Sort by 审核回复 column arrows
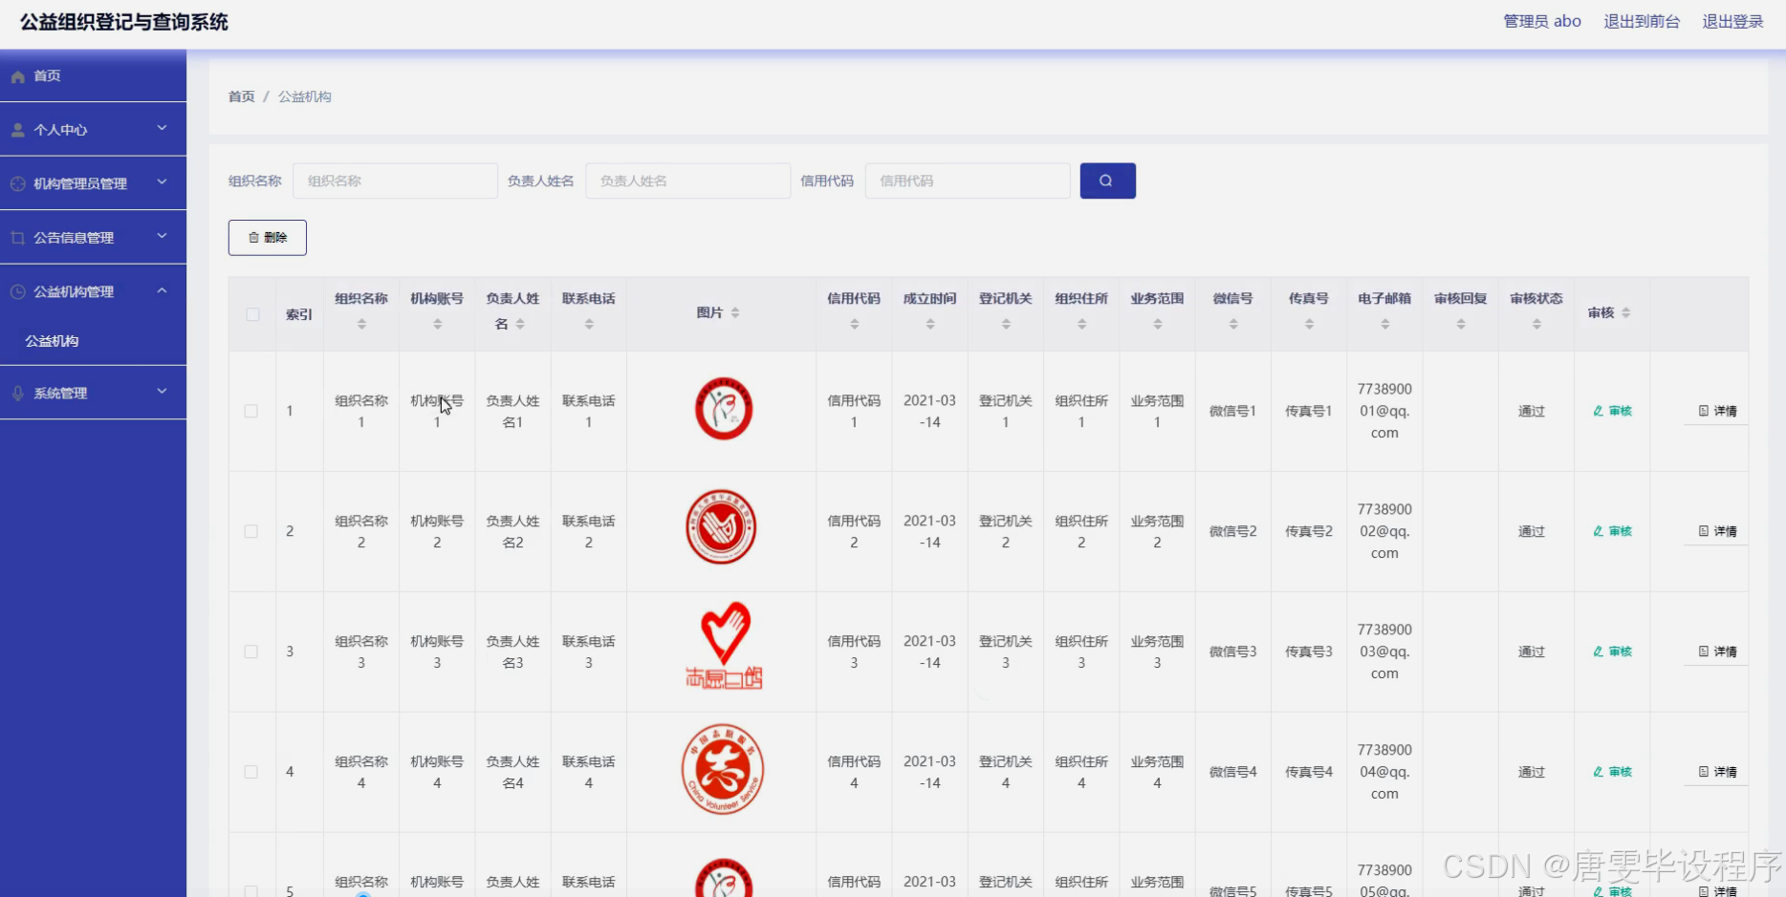This screenshot has height=897, width=1786. [x=1461, y=325]
